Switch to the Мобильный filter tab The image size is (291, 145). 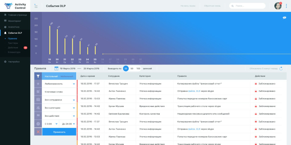67,76
